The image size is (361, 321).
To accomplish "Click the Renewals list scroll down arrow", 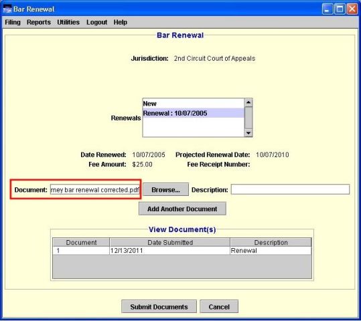I will pos(248,132).
